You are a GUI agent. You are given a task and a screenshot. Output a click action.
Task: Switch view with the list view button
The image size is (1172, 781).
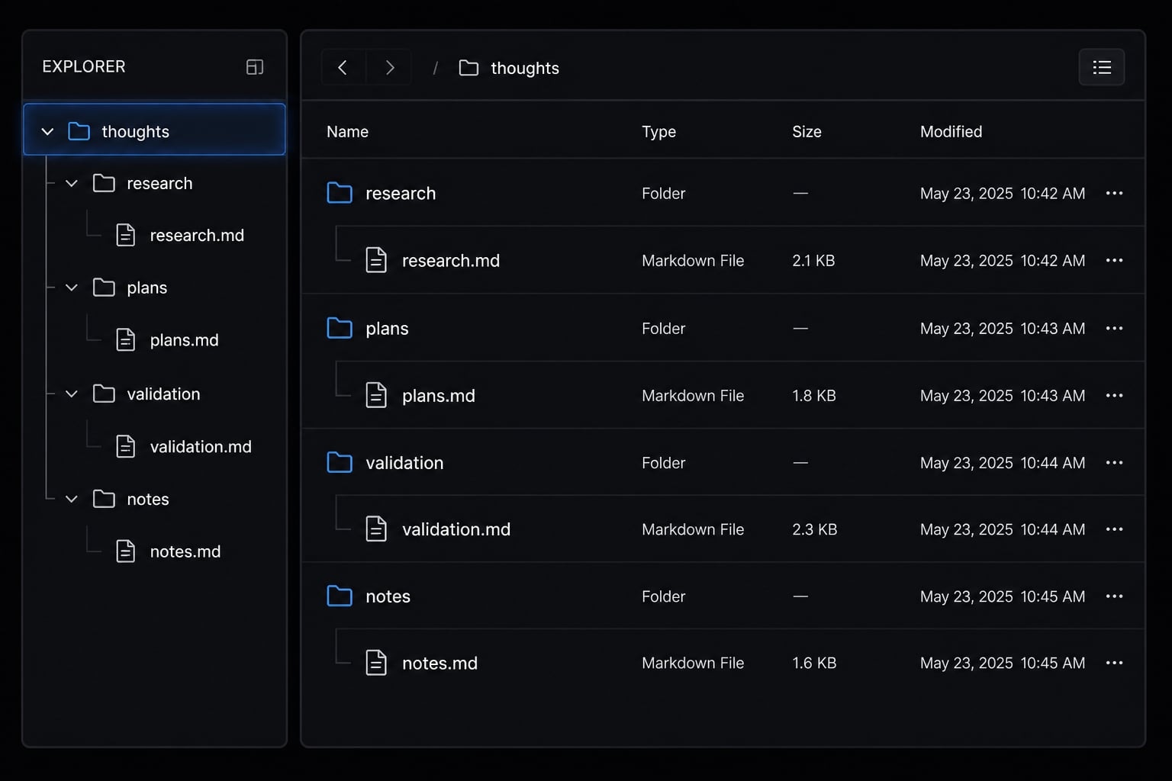pos(1101,67)
